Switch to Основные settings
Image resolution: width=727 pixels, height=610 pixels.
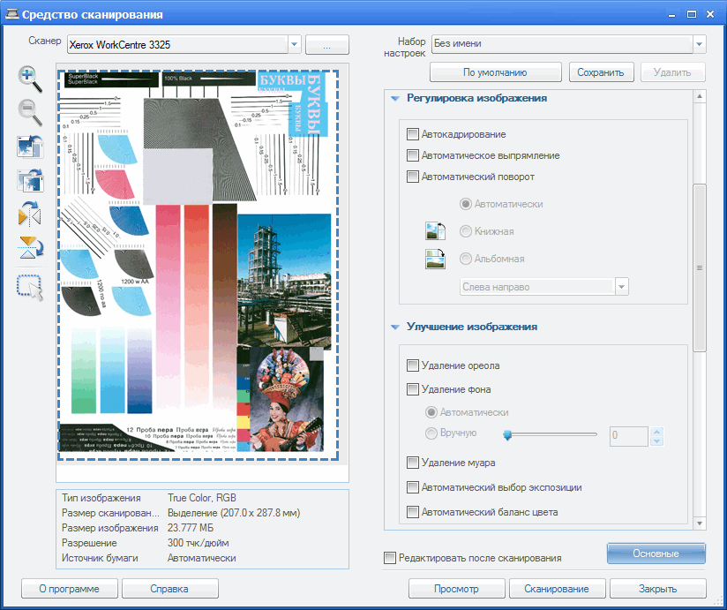pyautogui.click(x=656, y=554)
